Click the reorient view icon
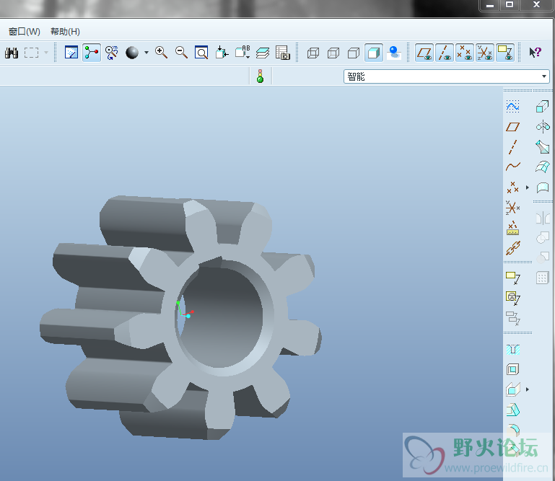The image size is (555, 481). pyautogui.click(x=222, y=53)
